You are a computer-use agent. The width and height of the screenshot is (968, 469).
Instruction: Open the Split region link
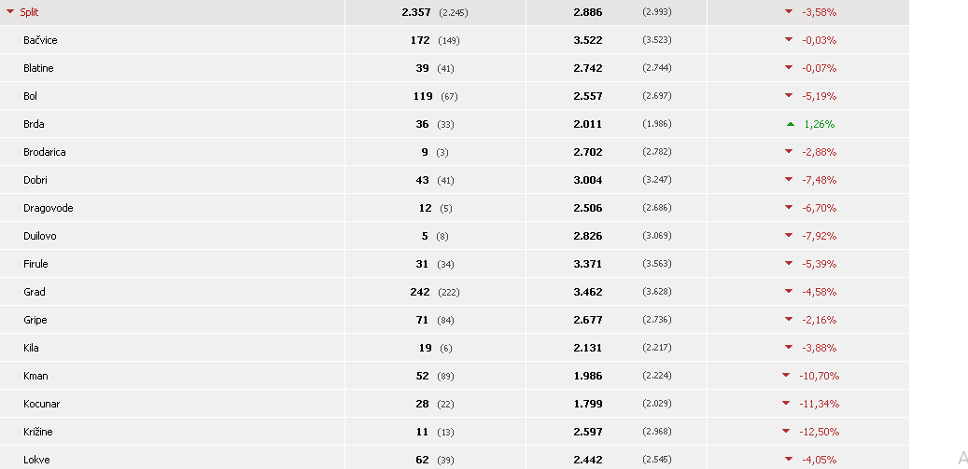(x=29, y=12)
